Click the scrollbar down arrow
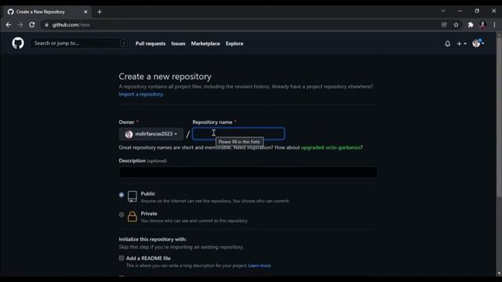Screen dimensions: 502x282 [x=499, y=273]
